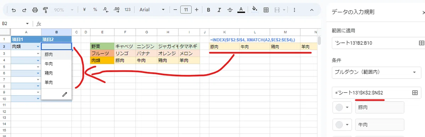425x137 pixels.
Task: Select the メロン cell
Action: click(189, 53)
